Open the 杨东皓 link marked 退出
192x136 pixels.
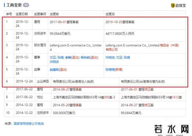(85, 57)
